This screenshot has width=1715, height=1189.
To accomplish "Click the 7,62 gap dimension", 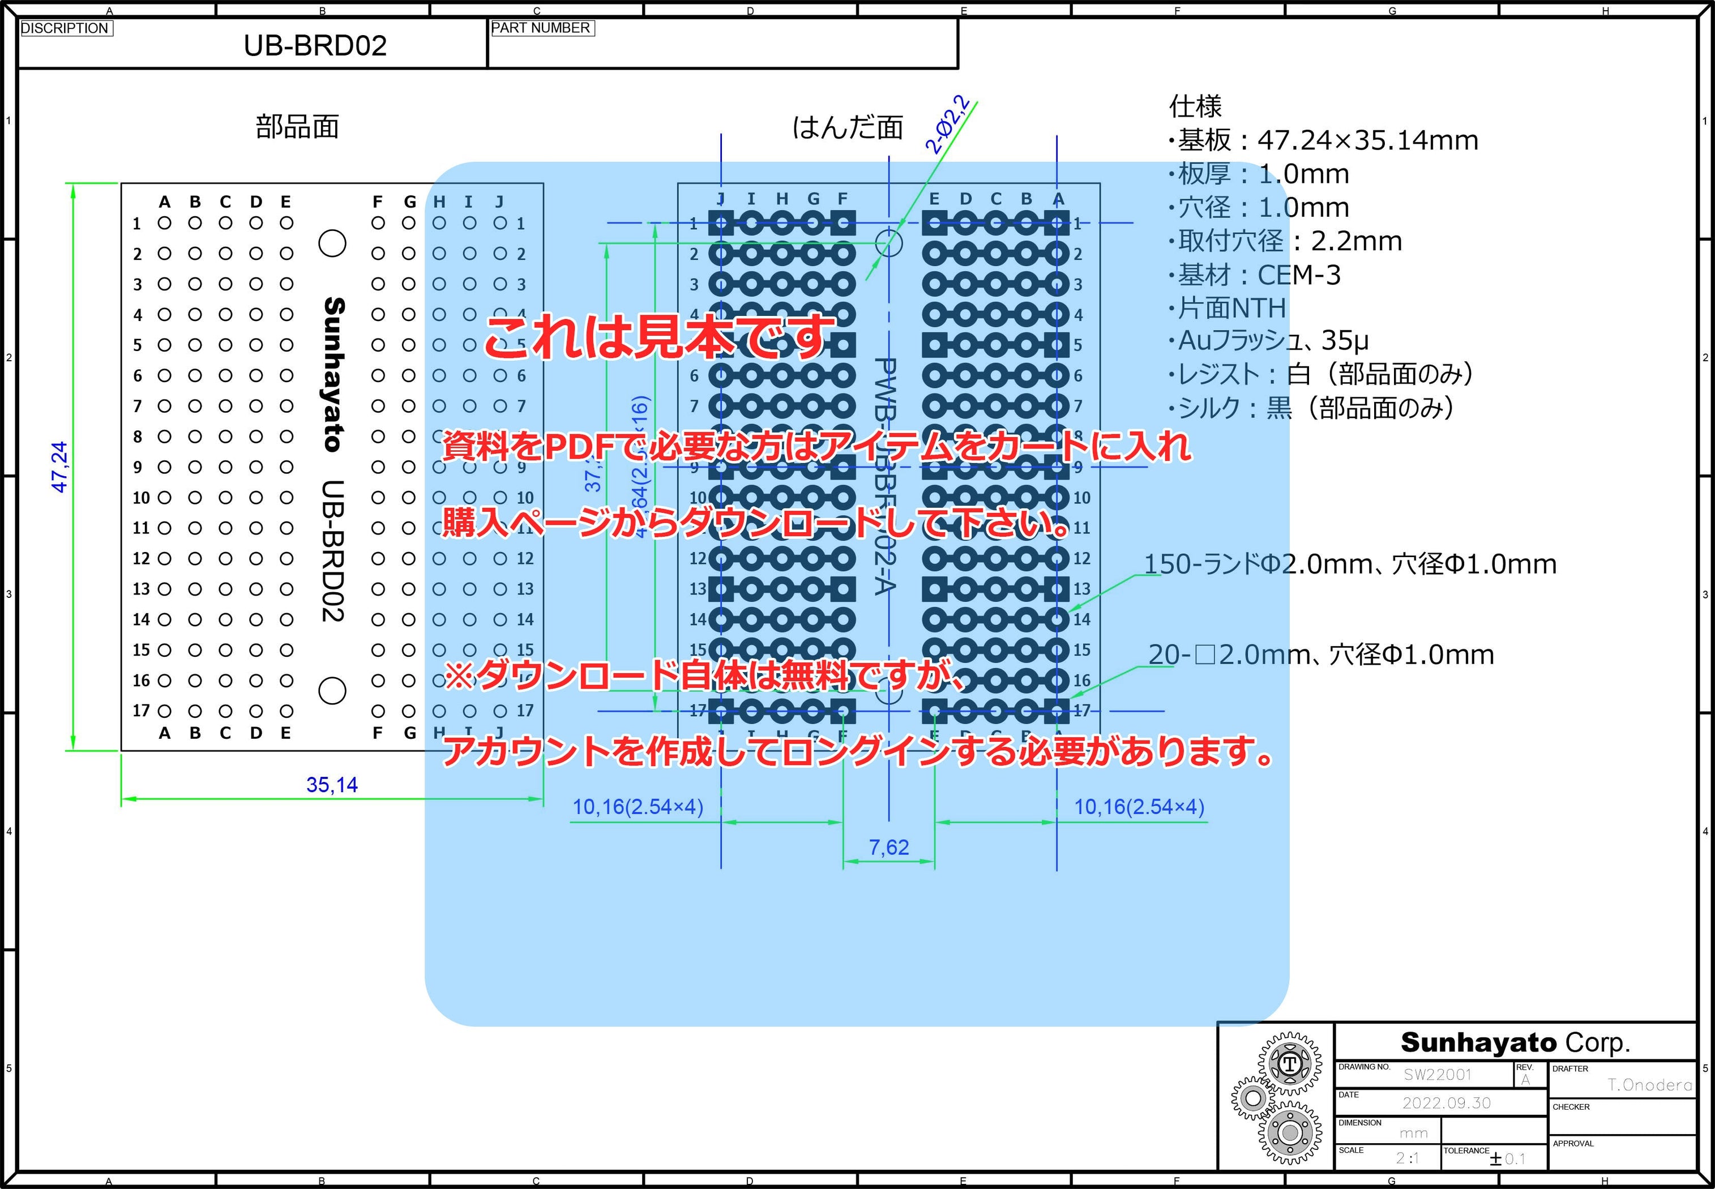I will pyautogui.click(x=889, y=847).
